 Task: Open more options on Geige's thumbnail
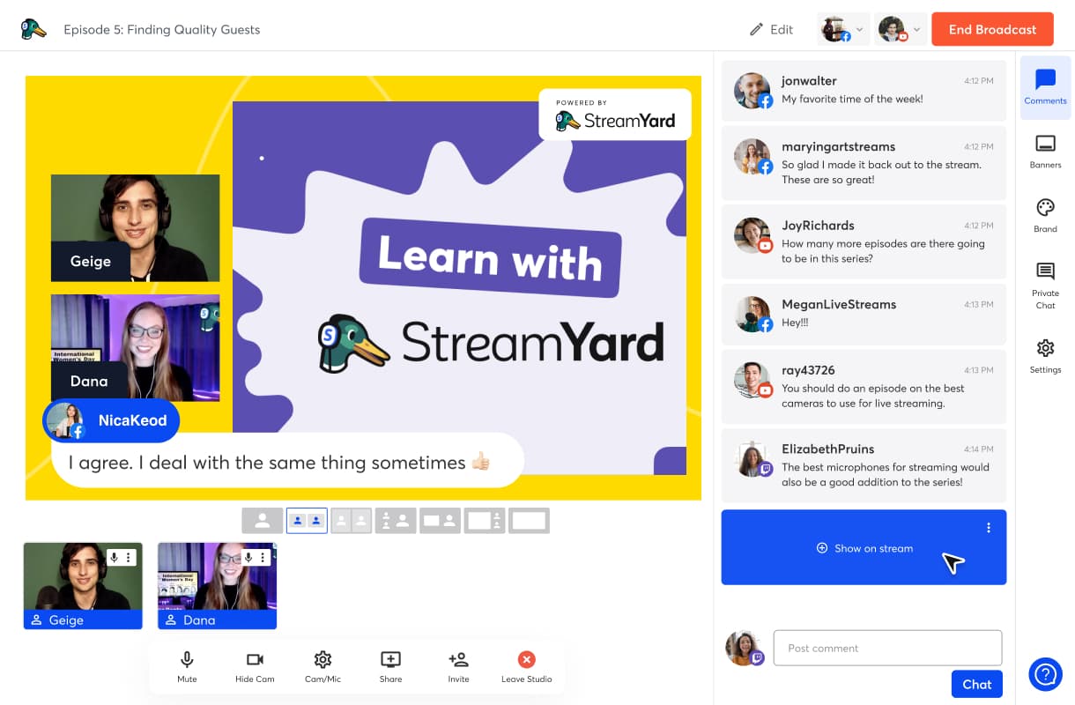pos(129,558)
